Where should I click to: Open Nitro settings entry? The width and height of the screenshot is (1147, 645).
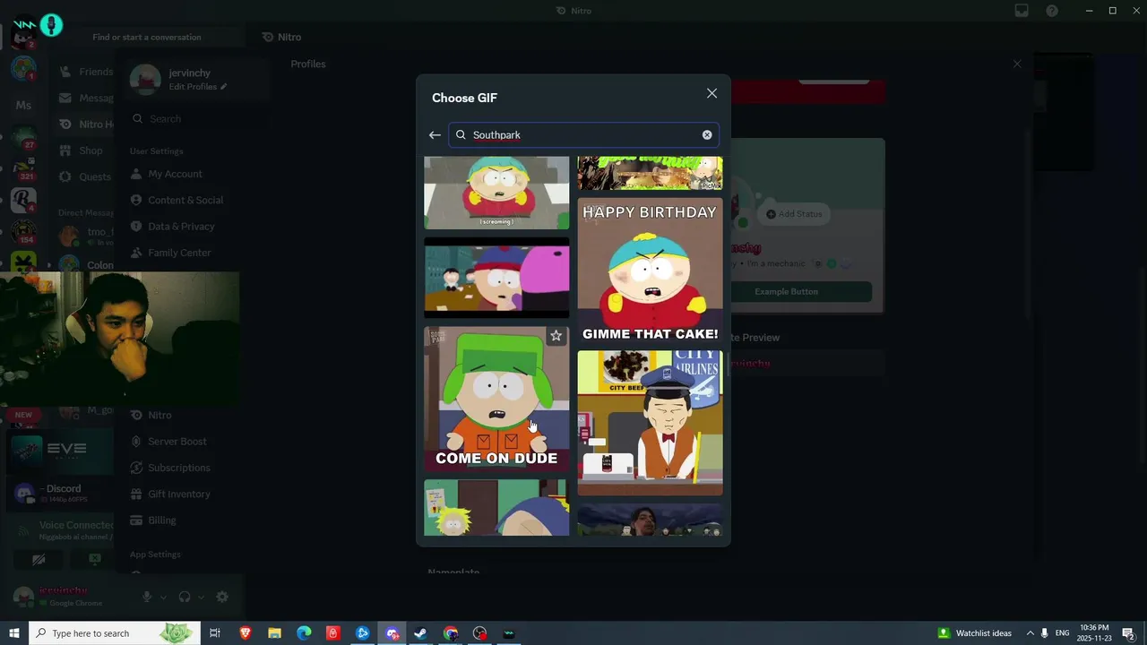160,415
